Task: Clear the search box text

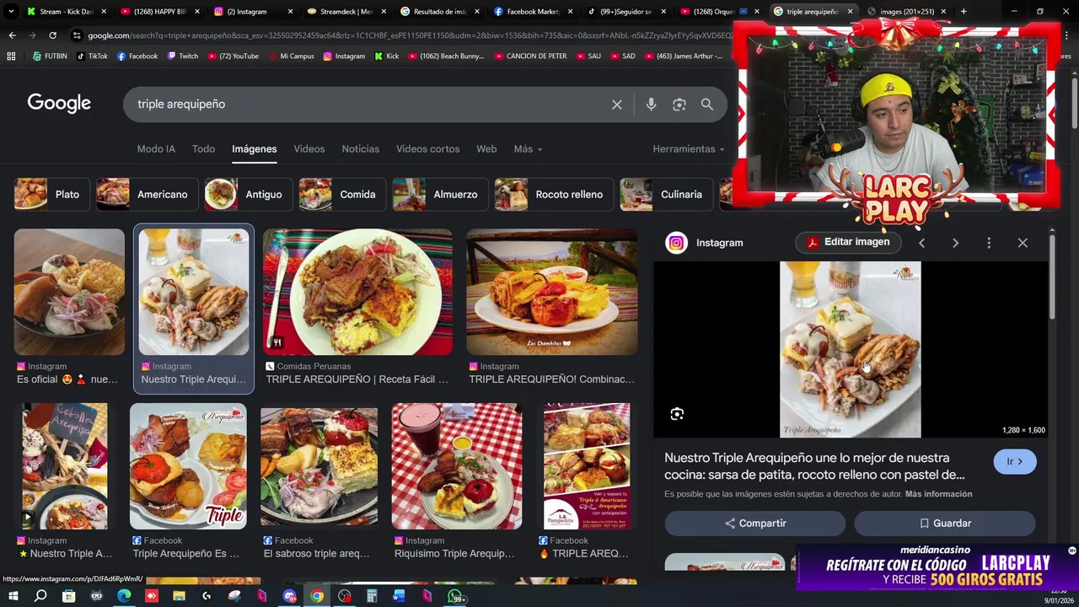Action: [617, 105]
